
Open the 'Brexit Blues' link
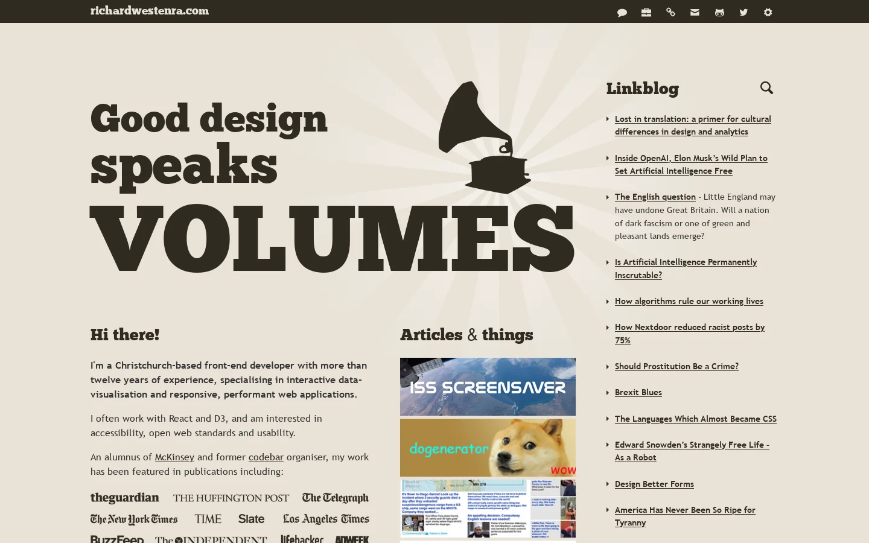tap(638, 392)
